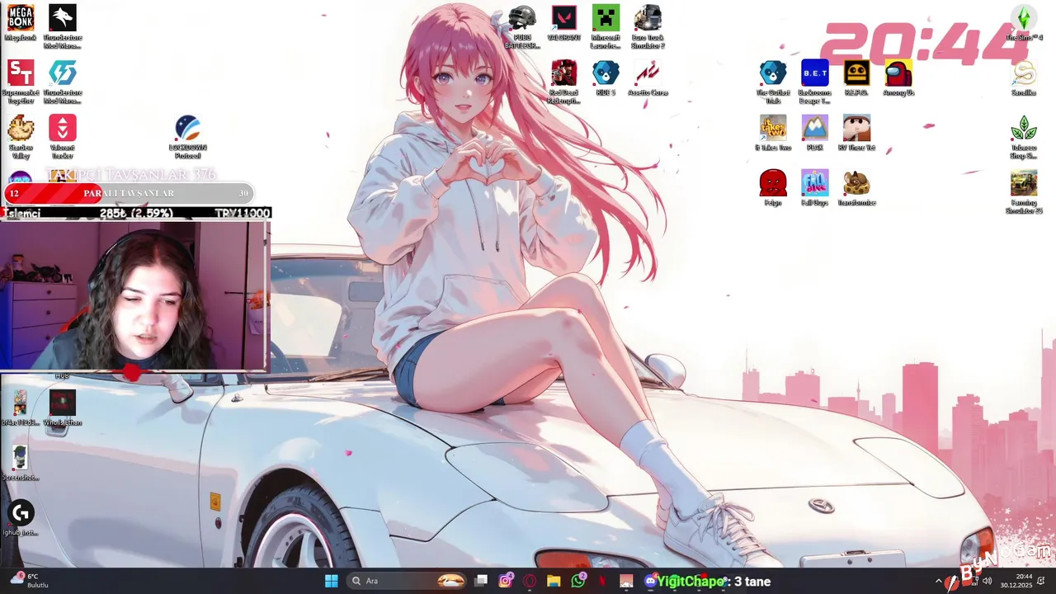Open the black wolf Thunderstore Mod Manager icon
The width and height of the screenshot is (1056, 594).
point(63,25)
